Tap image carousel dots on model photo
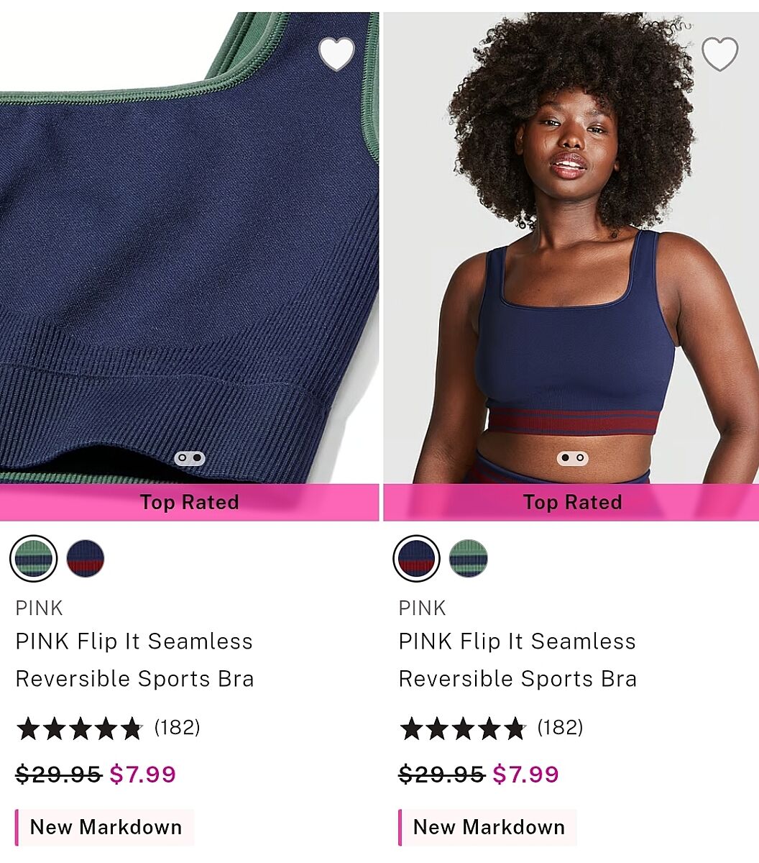 [x=573, y=458]
